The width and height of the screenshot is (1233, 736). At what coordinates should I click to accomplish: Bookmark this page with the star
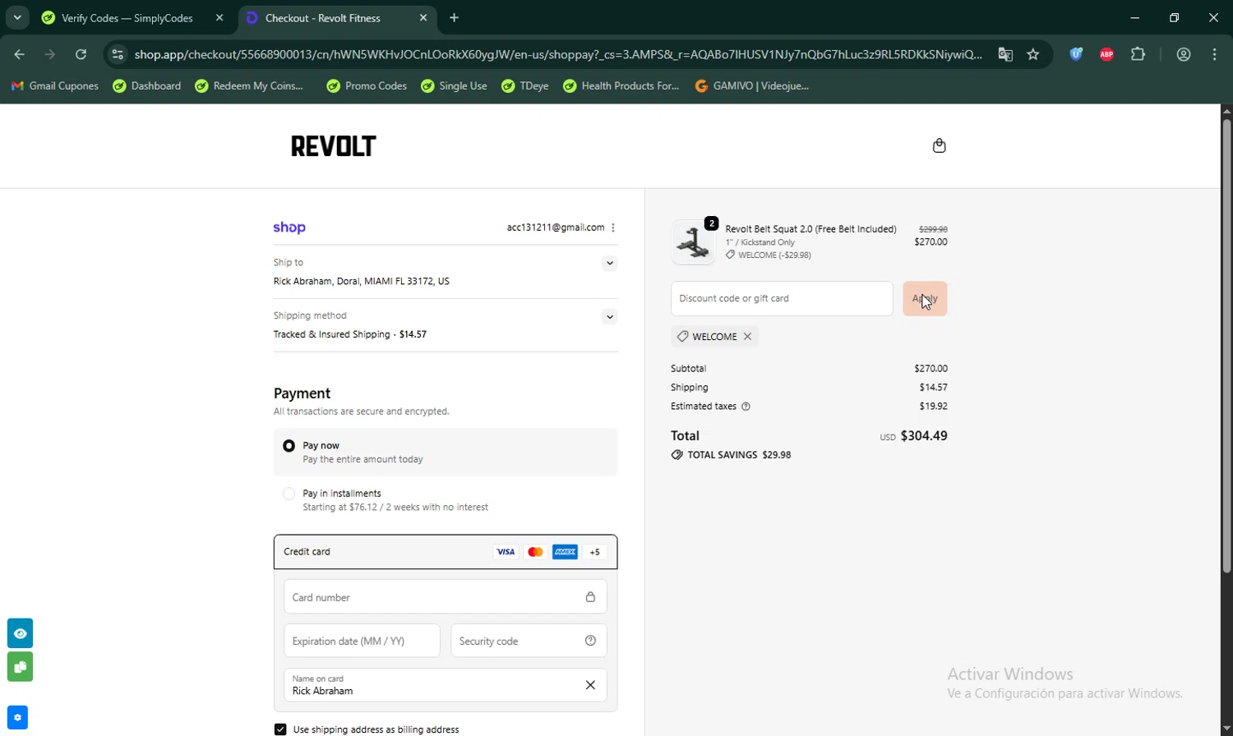[x=1033, y=54]
